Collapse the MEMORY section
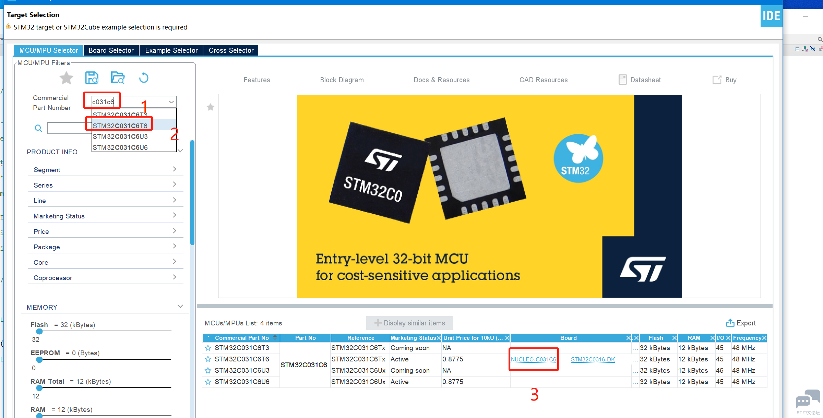The image size is (823, 418). click(x=180, y=306)
